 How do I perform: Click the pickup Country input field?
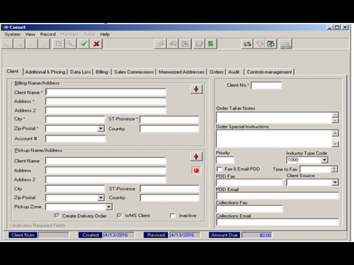tap(170, 198)
